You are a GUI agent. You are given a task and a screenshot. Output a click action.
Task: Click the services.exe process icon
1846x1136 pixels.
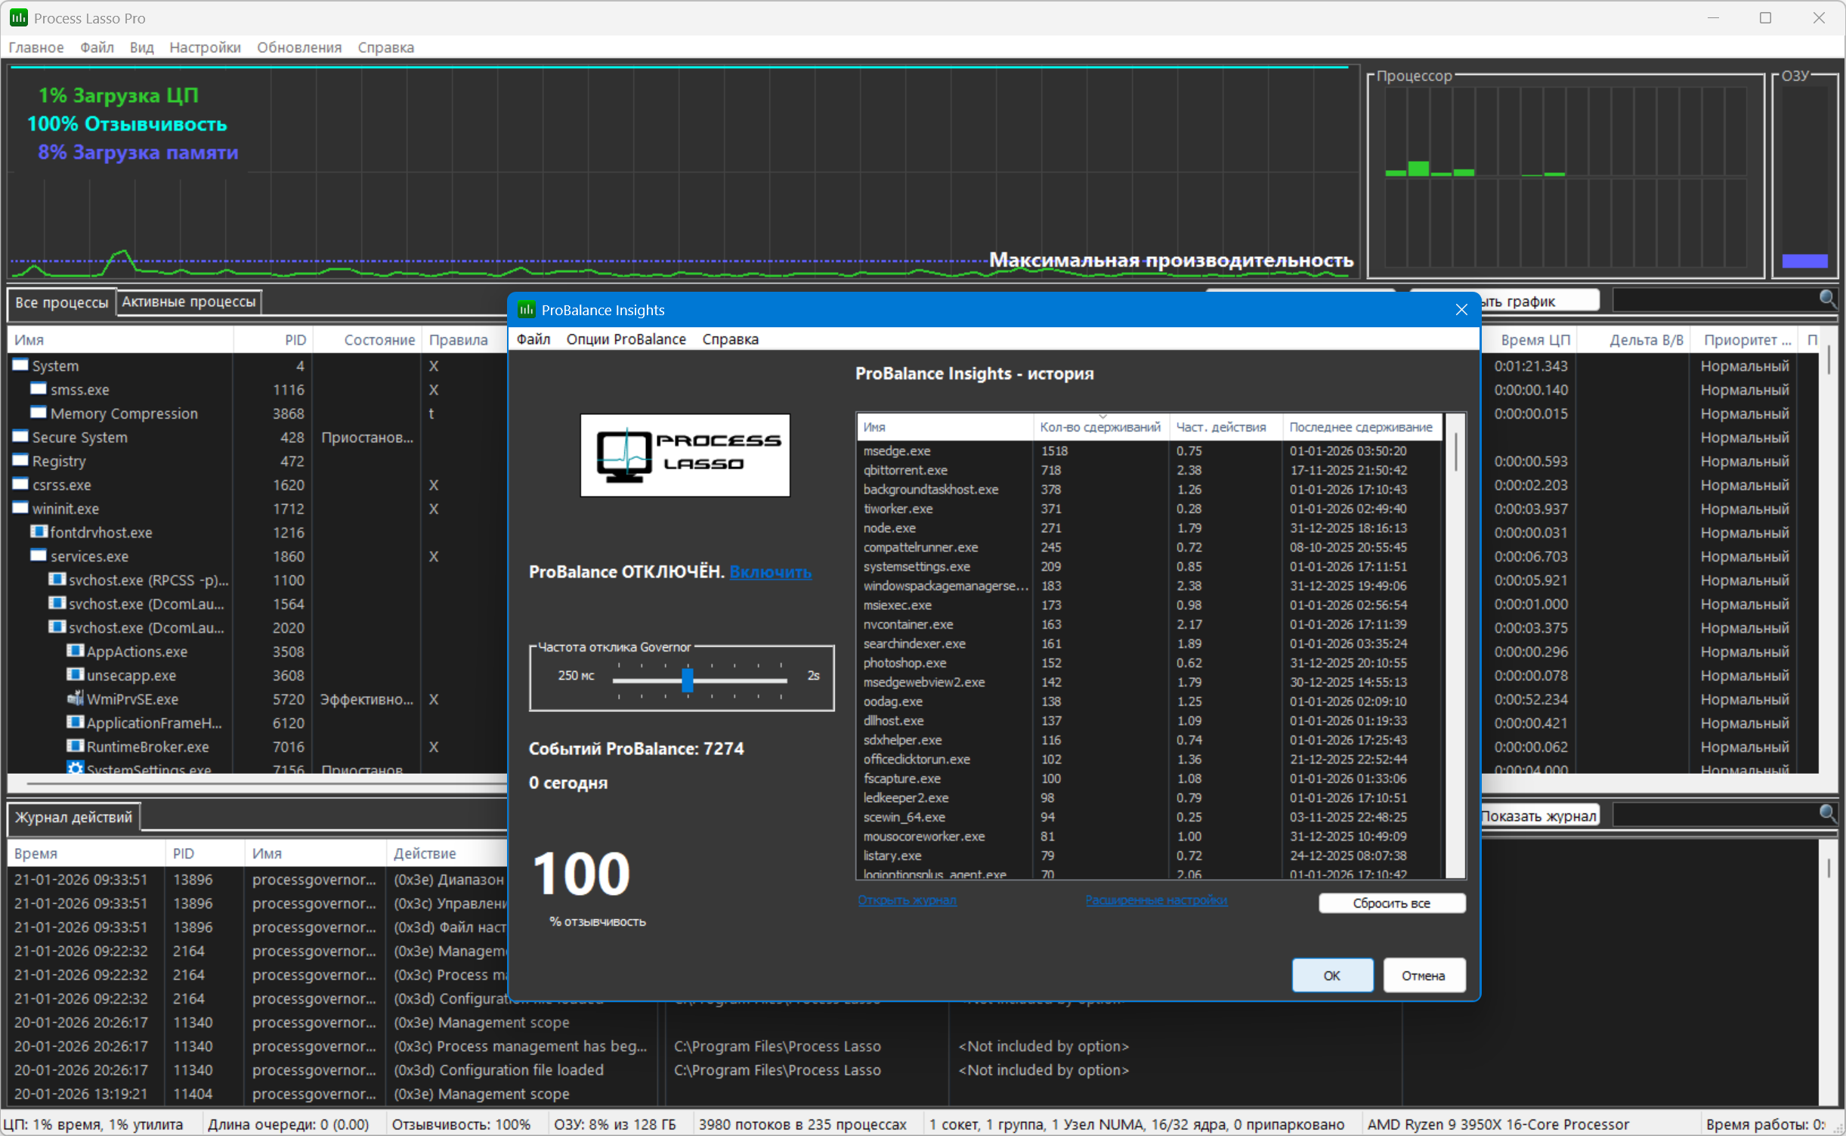point(39,556)
